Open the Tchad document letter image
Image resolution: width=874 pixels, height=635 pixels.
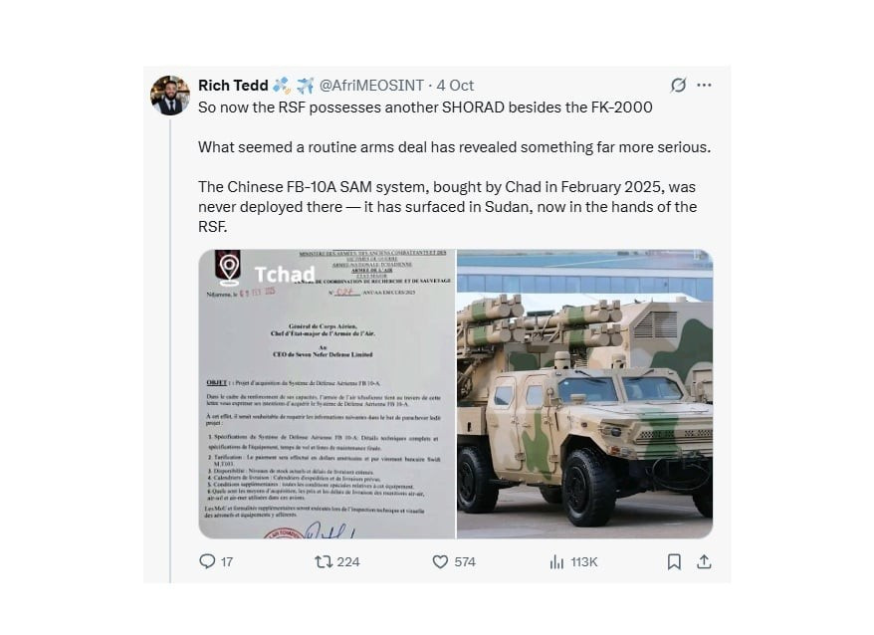(x=327, y=394)
